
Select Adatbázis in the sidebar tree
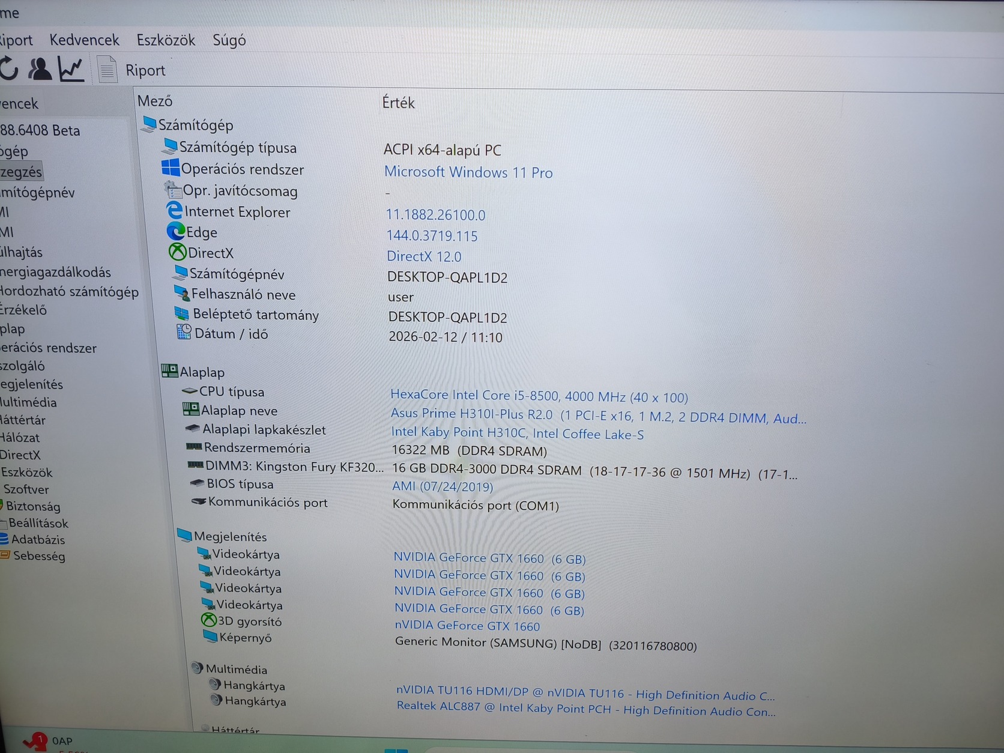point(38,539)
